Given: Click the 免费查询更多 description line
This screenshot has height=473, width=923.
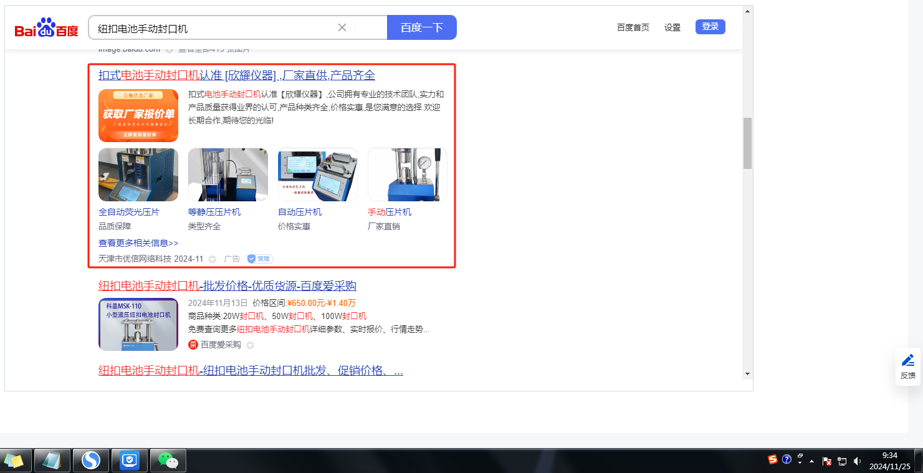Looking at the screenshot, I should 309,329.
